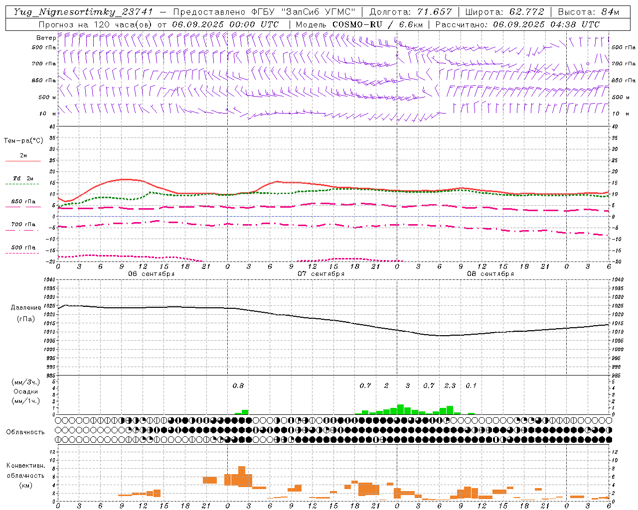This screenshot has height=510, width=638.
Task: Click the '500 гПа' temperature legend entry
Action: pos(23,248)
